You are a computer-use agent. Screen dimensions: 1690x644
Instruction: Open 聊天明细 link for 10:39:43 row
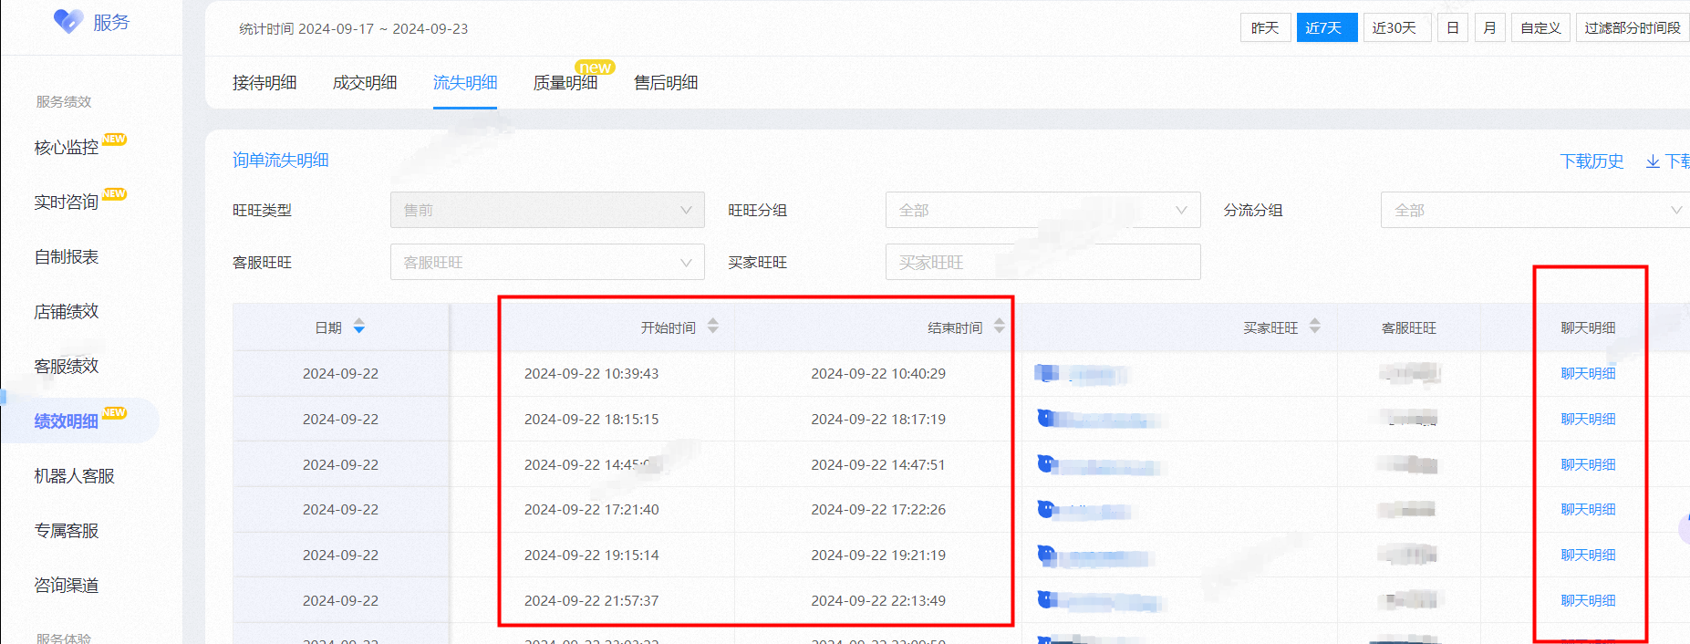coord(1588,373)
